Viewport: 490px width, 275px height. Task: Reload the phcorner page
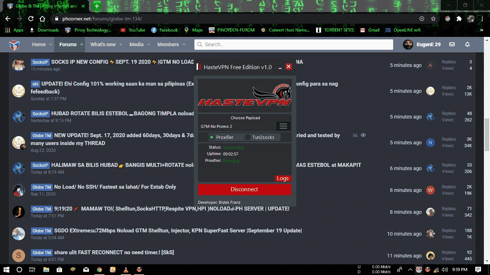[31, 19]
